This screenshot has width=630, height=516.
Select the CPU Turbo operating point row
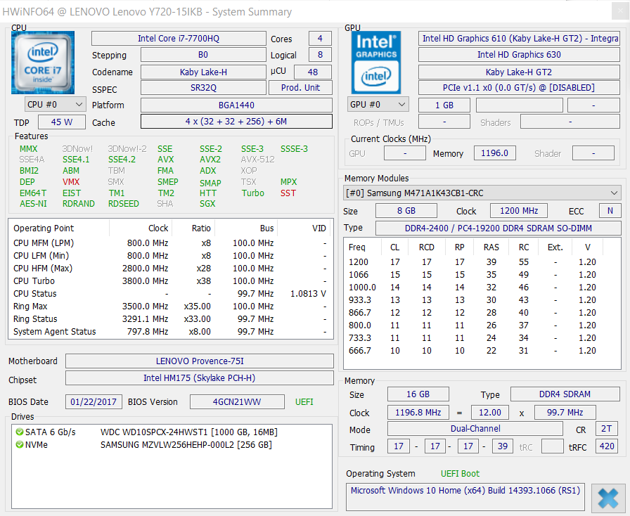tap(171, 281)
